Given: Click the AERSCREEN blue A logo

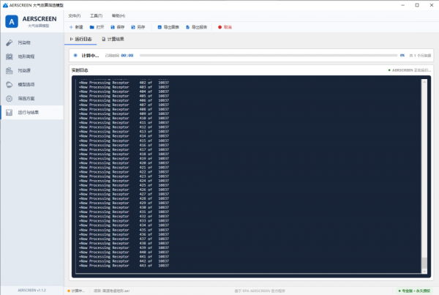Looking at the screenshot, I should 12,21.
